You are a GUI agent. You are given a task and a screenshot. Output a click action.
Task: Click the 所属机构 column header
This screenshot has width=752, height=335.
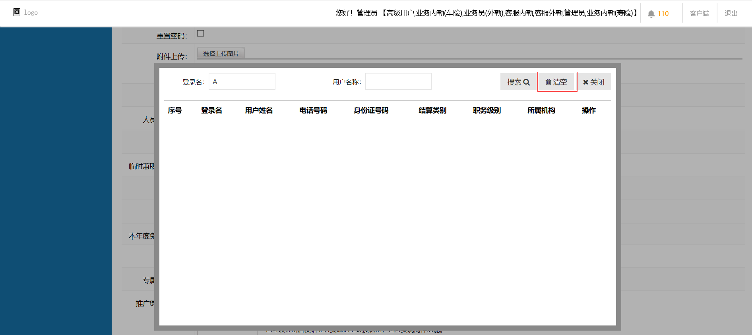click(x=541, y=110)
